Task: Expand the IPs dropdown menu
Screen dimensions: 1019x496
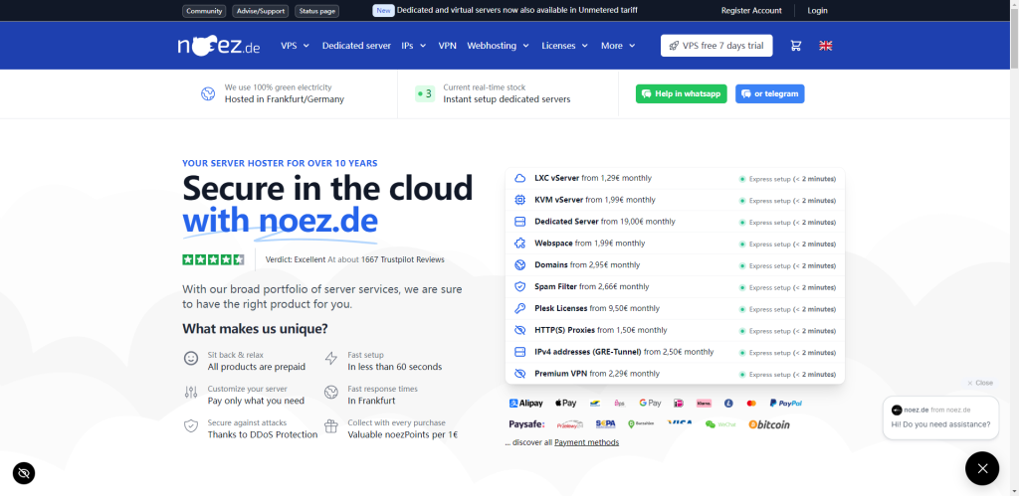Action: click(414, 46)
